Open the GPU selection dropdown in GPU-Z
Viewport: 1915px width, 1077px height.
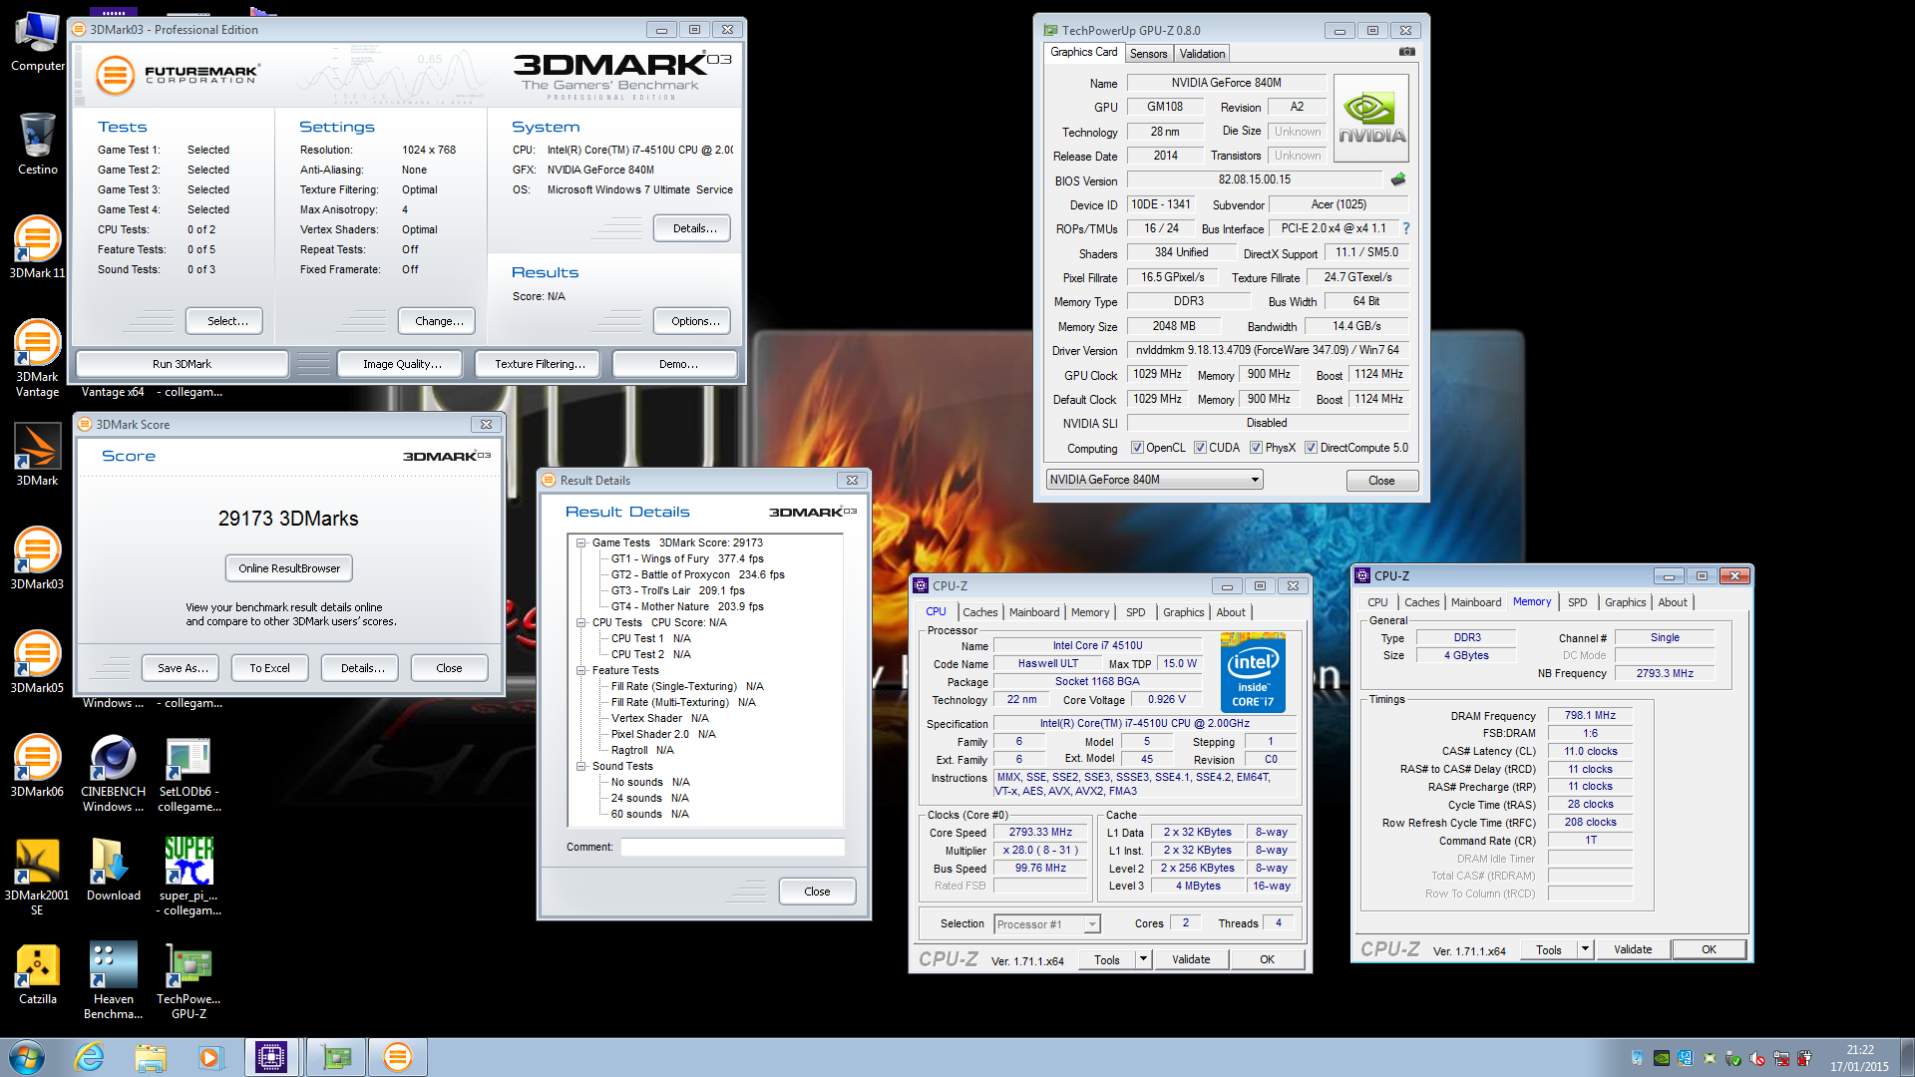(1154, 480)
